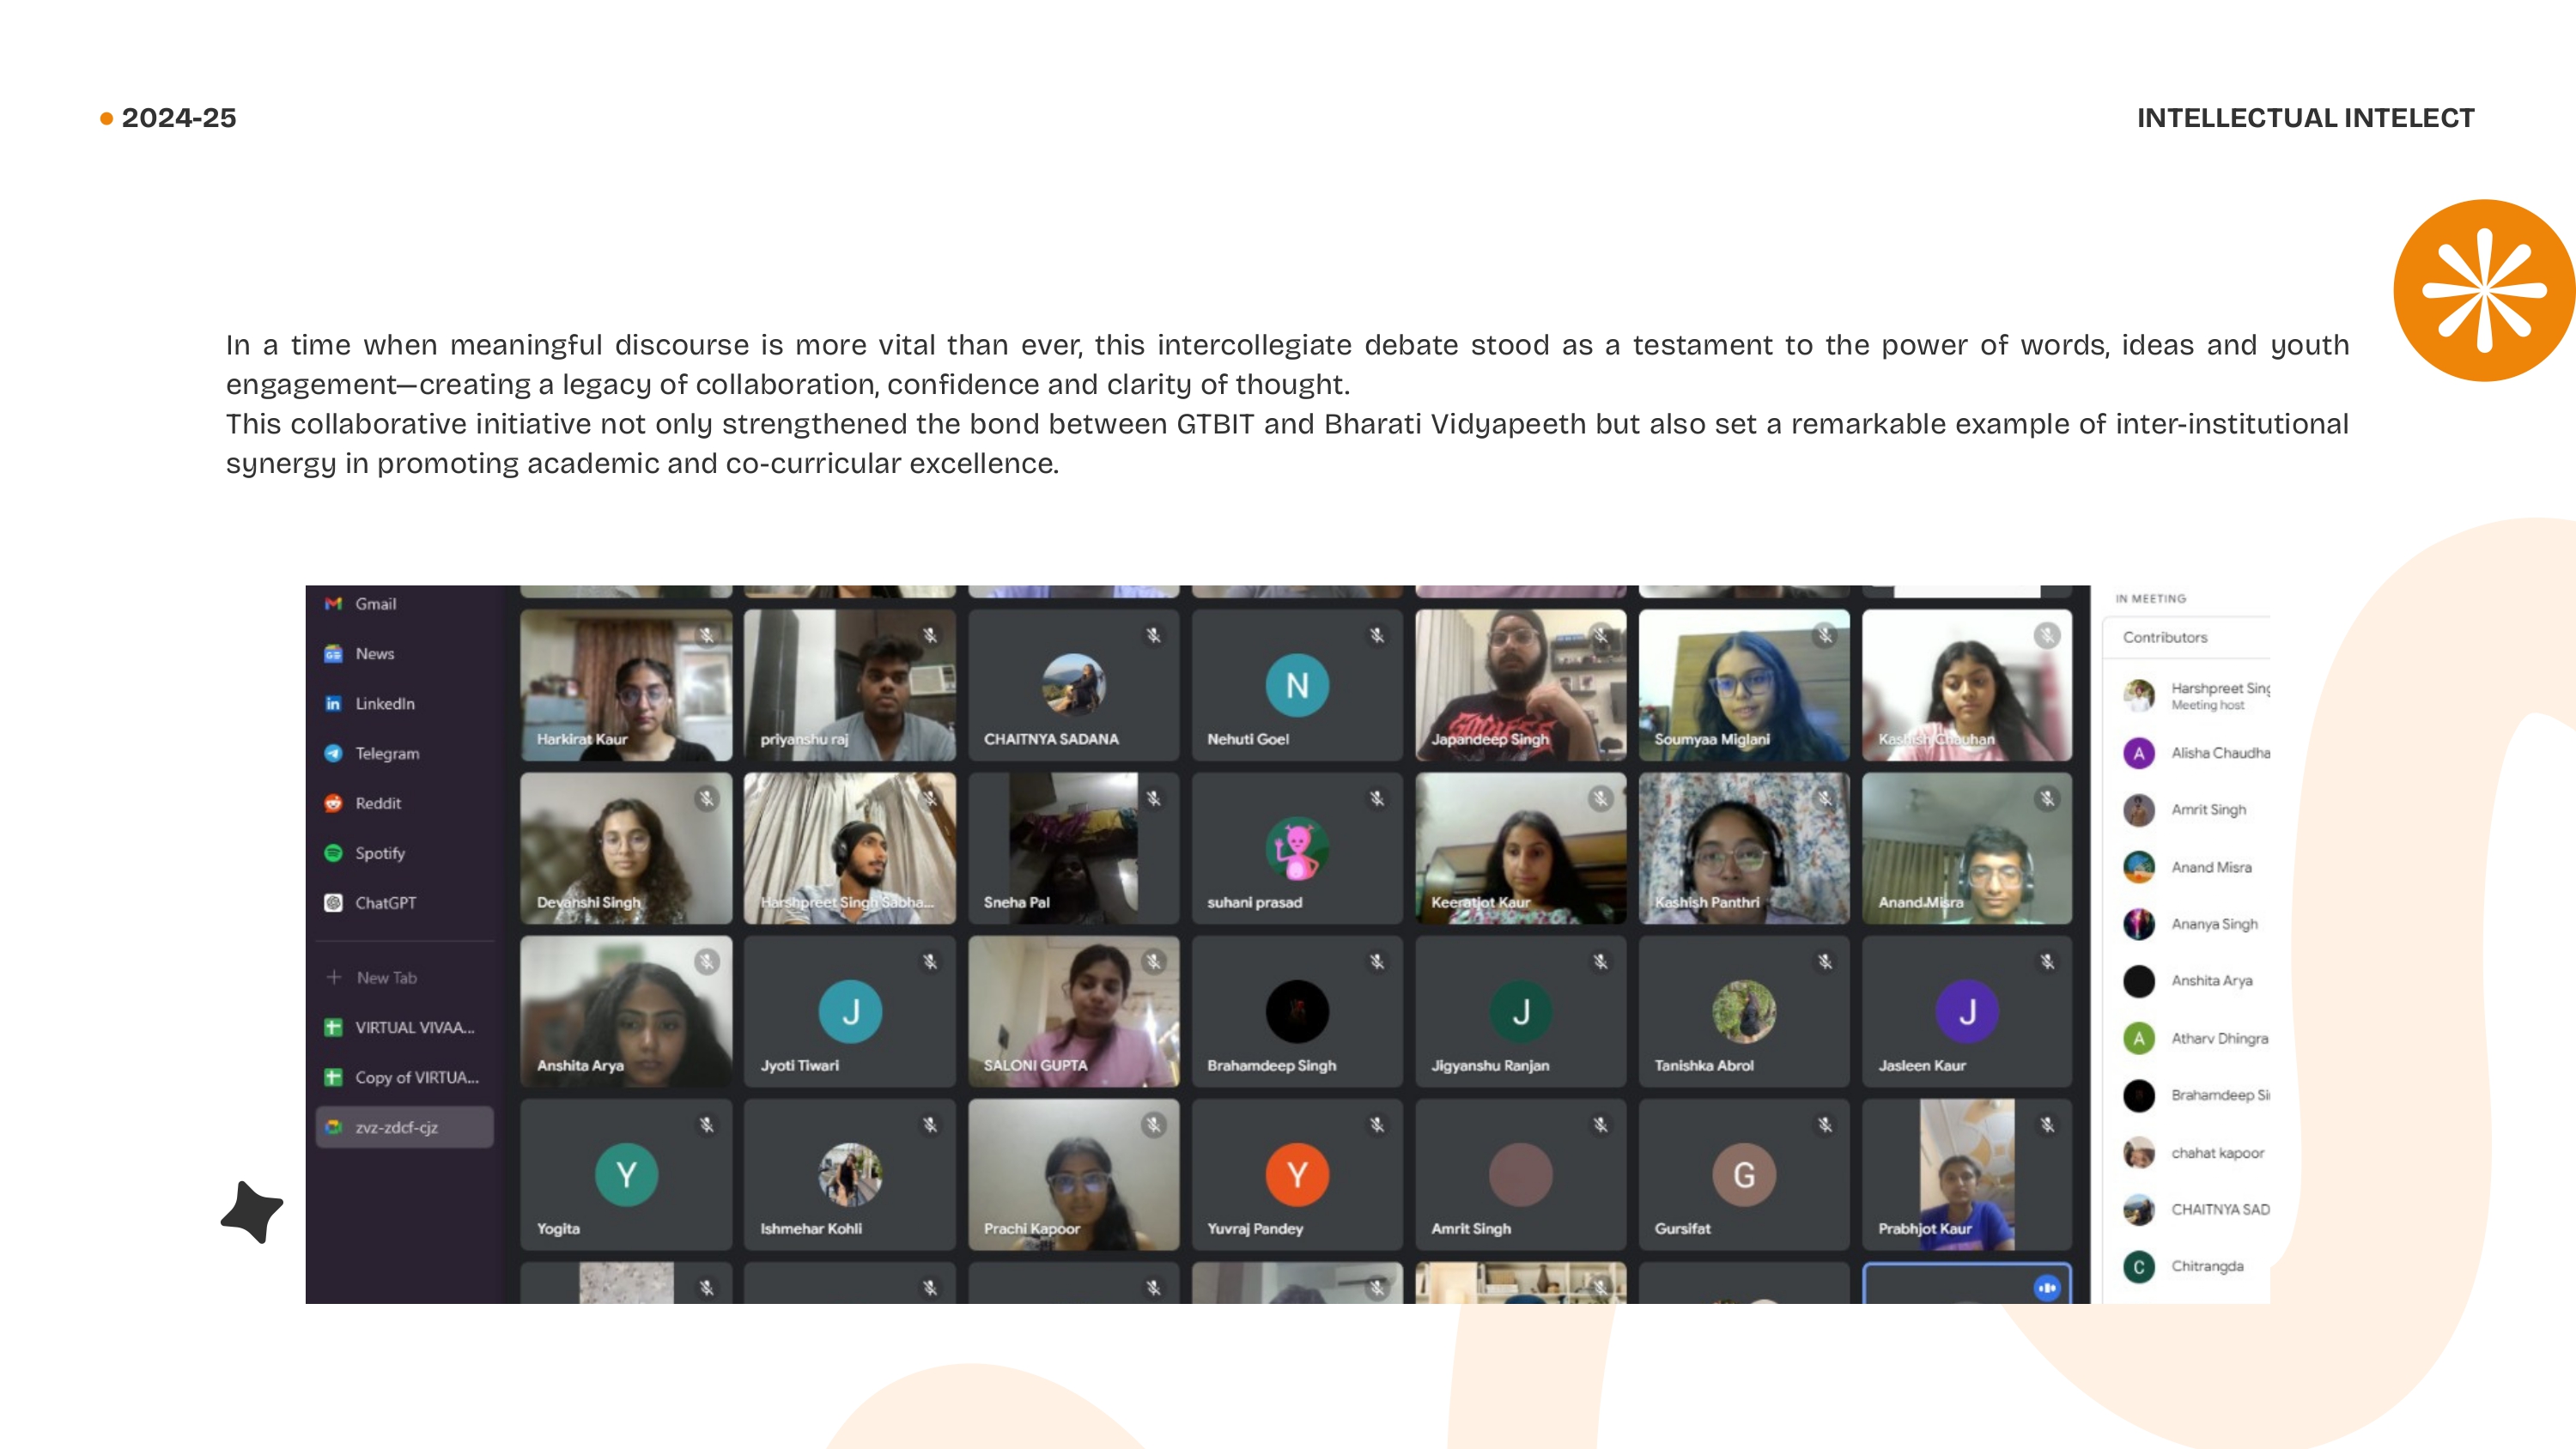Click the muted mic icon on Anand Misra tile
2576x1449 pixels.
[x=2048, y=798]
